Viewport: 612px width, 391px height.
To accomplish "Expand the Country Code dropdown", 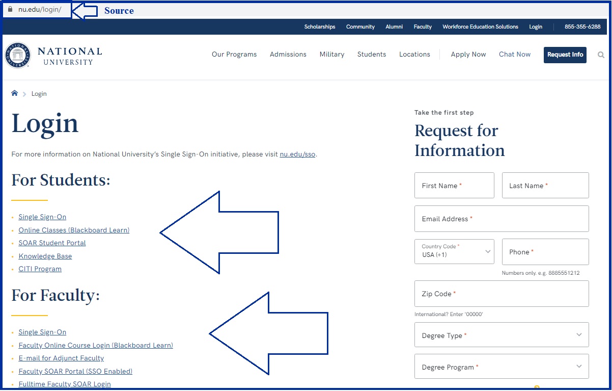I will click(454, 252).
